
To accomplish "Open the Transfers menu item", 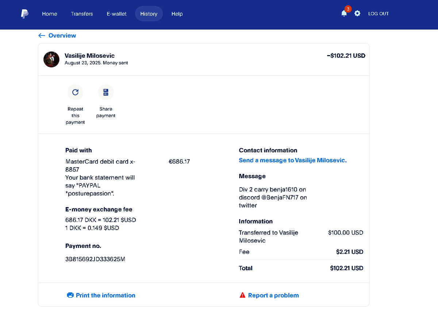I will click(x=82, y=14).
